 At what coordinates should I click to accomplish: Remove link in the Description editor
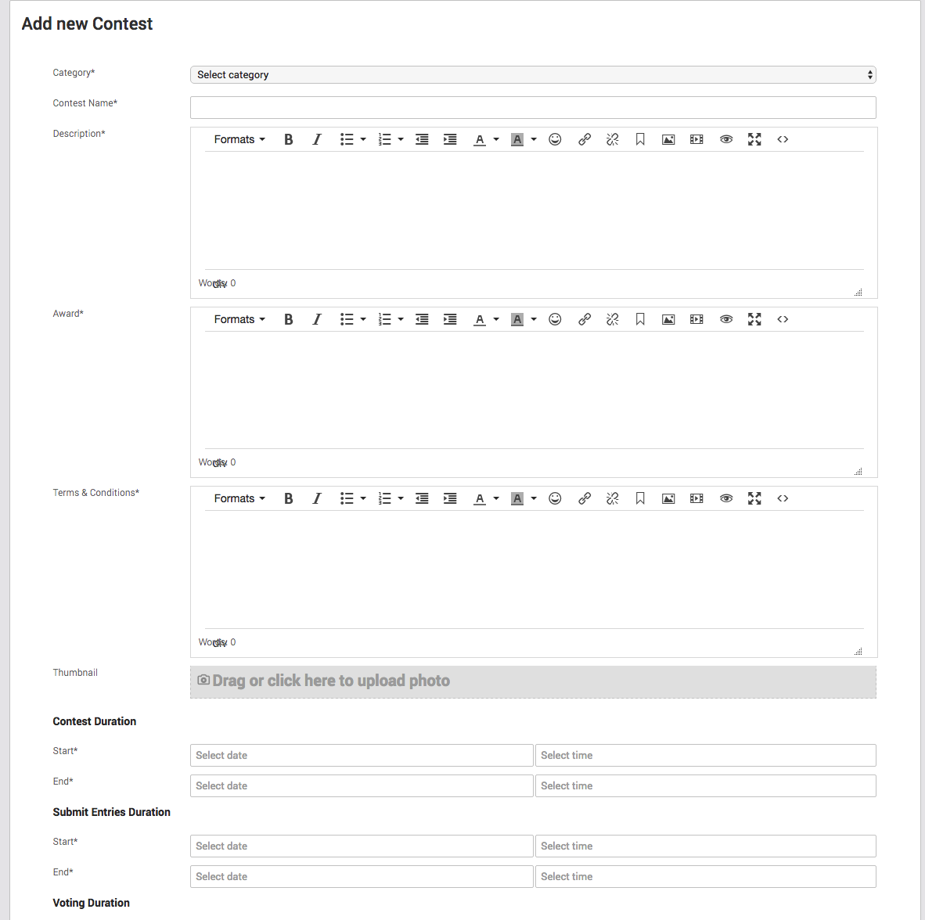[612, 139]
